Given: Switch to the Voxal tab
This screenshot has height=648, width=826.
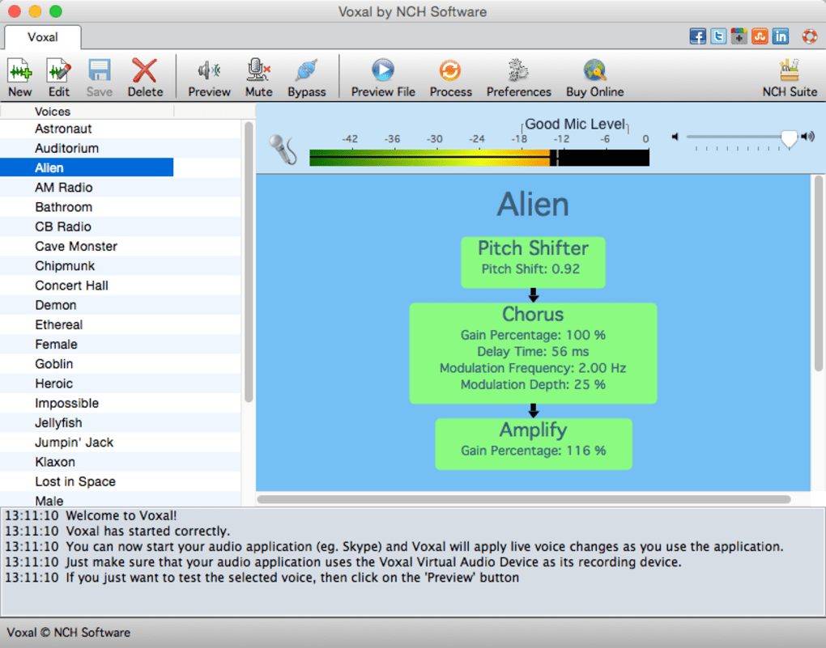Looking at the screenshot, I should tap(42, 37).
